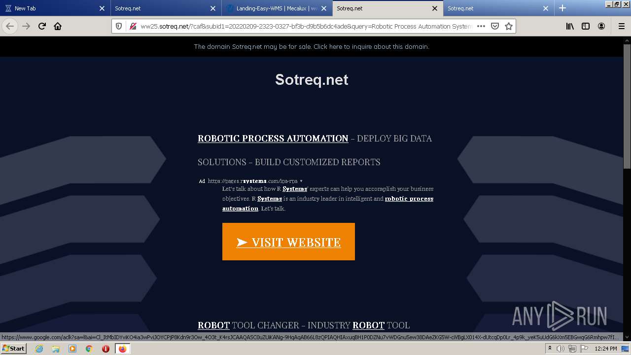This screenshot has height=355, width=631.
Task: Open the Opera icon in taskbar
Action: tap(105, 349)
